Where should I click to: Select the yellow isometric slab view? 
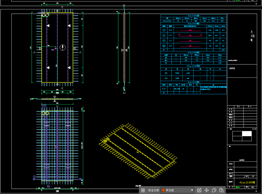(x=138, y=151)
